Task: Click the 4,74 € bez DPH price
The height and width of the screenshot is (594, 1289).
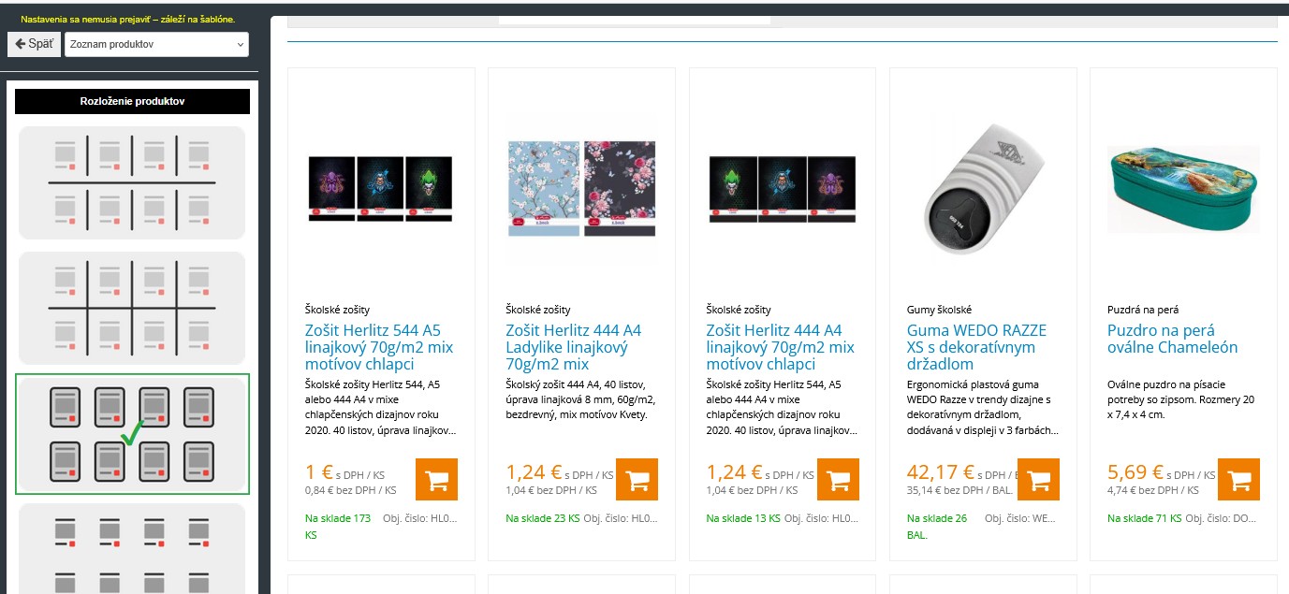Action: coord(1153,489)
